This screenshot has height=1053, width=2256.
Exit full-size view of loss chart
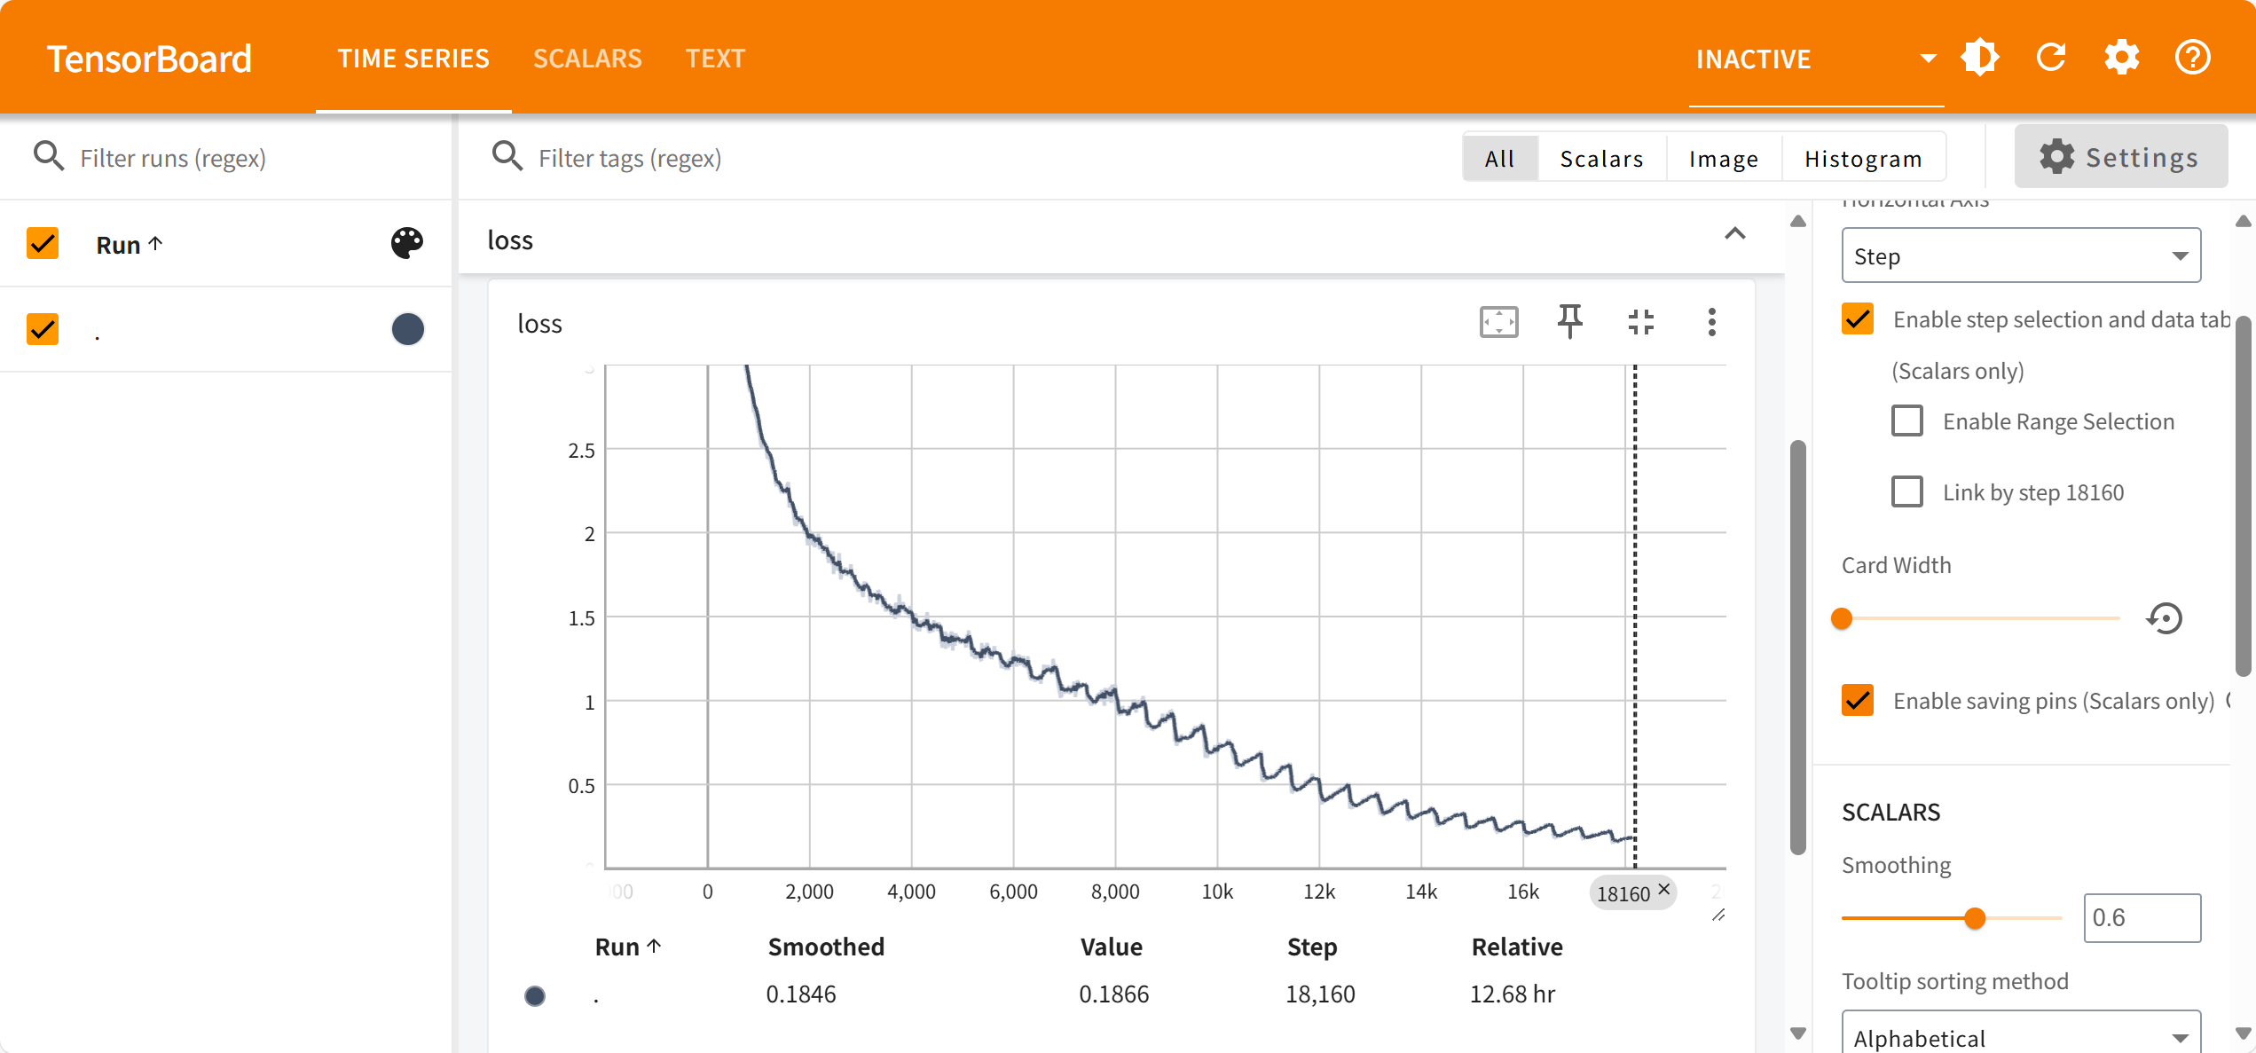click(x=1640, y=322)
